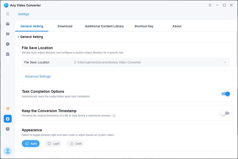Select Dark appearance mode
The width and height of the screenshot is (238, 159).
[75, 144]
